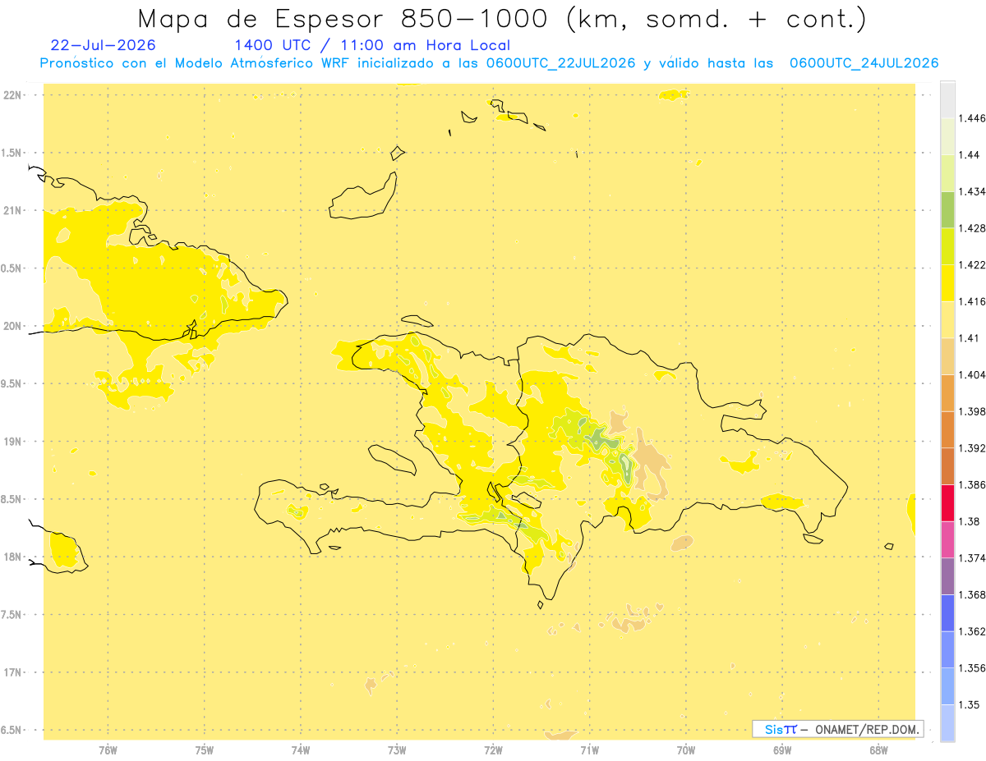Click the blue legend swatch above 1.362

tap(947, 613)
